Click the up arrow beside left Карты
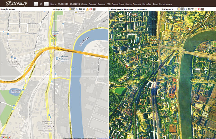This screenshot has width=216, height=139. click(x=54, y=9)
